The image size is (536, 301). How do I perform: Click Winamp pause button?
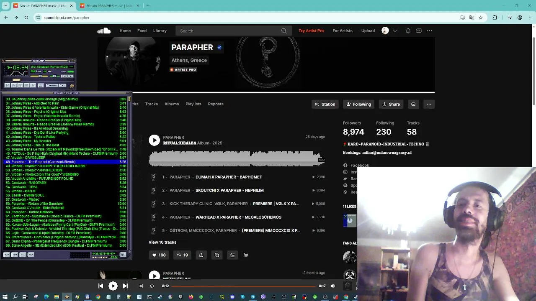coord(21,85)
